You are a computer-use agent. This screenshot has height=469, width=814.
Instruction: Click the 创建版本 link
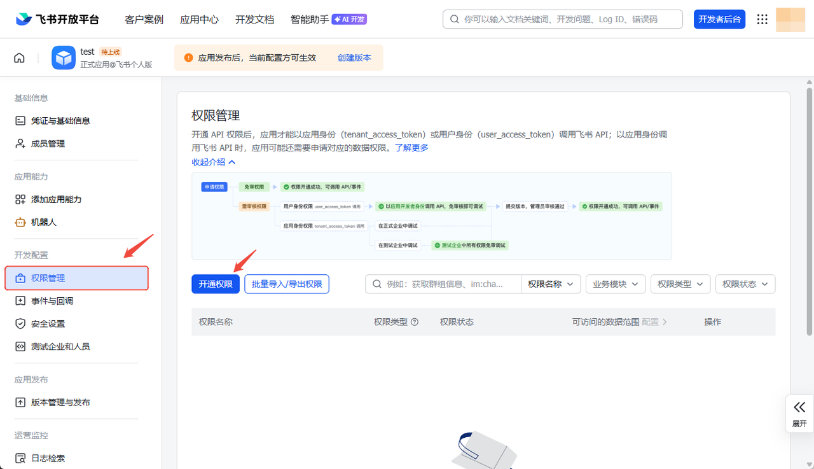(354, 58)
